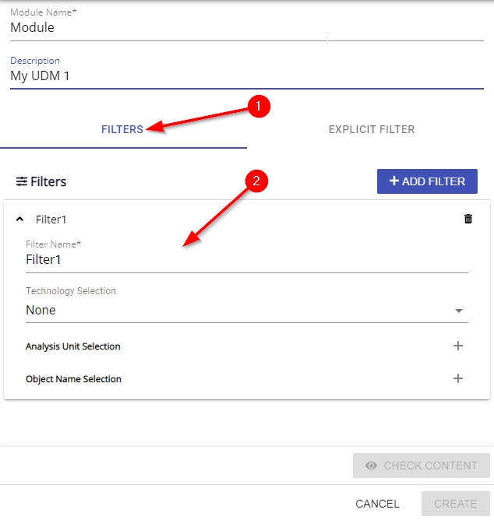
Task: Click the red circle marker numbered 1
Action: [x=259, y=107]
